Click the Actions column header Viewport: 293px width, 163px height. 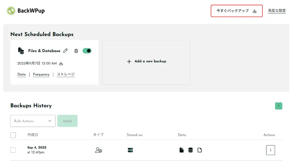pyautogui.click(x=269, y=135)
